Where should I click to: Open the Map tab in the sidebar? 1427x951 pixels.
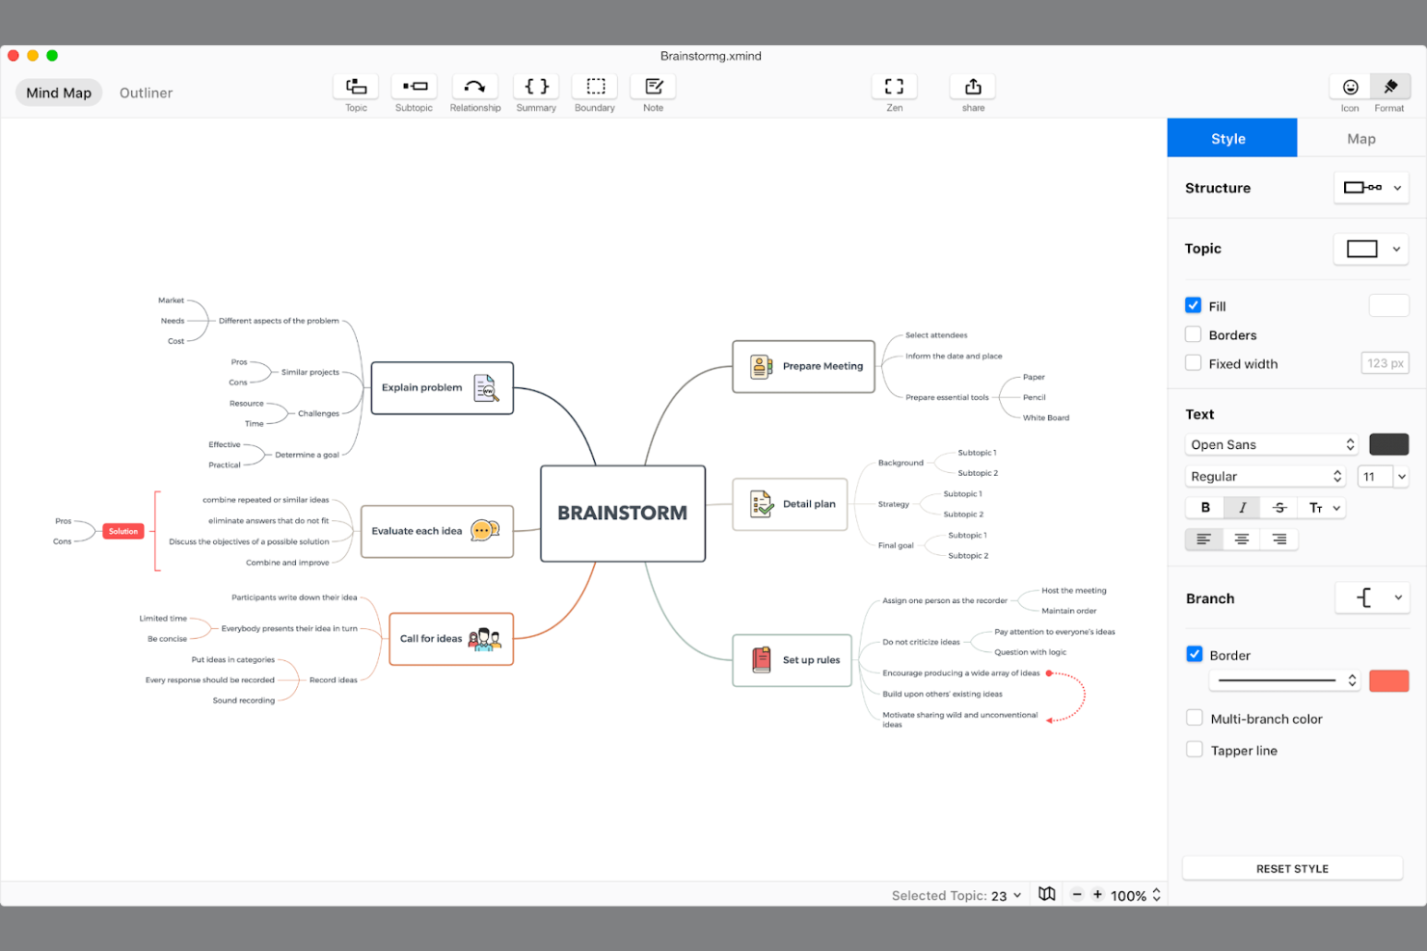1360,138
